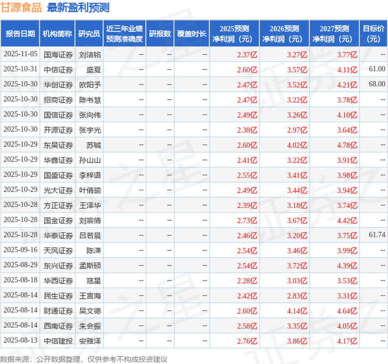The width and height of the screenshot is (388, 364).
Task: Click researcher name 陈书慧
Action: 90,100
